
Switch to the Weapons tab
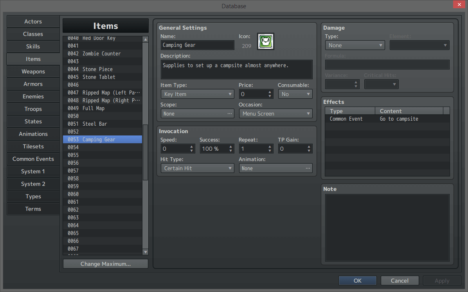(x=33, y=71)
